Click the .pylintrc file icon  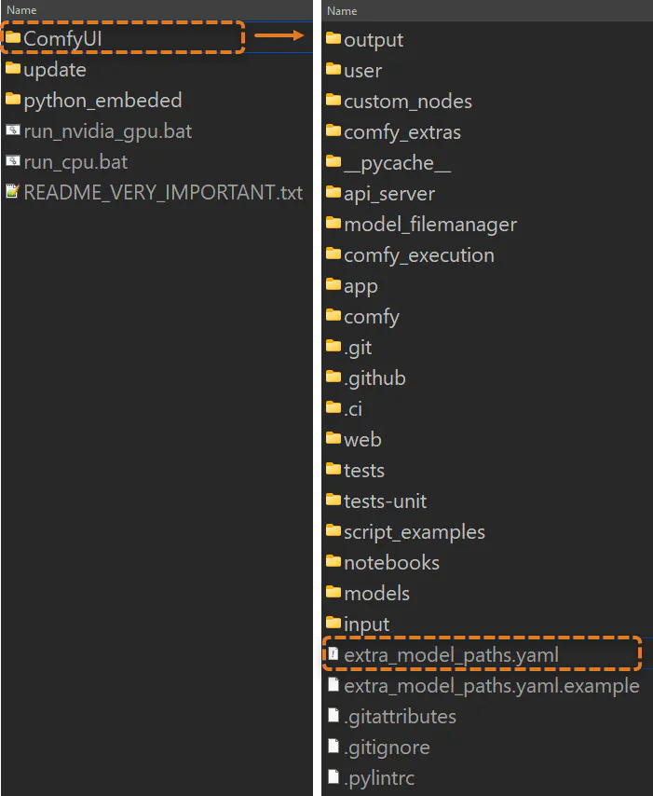[333, 776]
